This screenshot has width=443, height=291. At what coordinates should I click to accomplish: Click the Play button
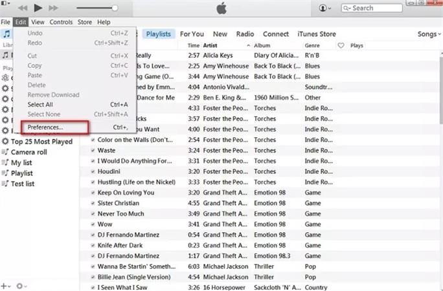coord(38,8)
